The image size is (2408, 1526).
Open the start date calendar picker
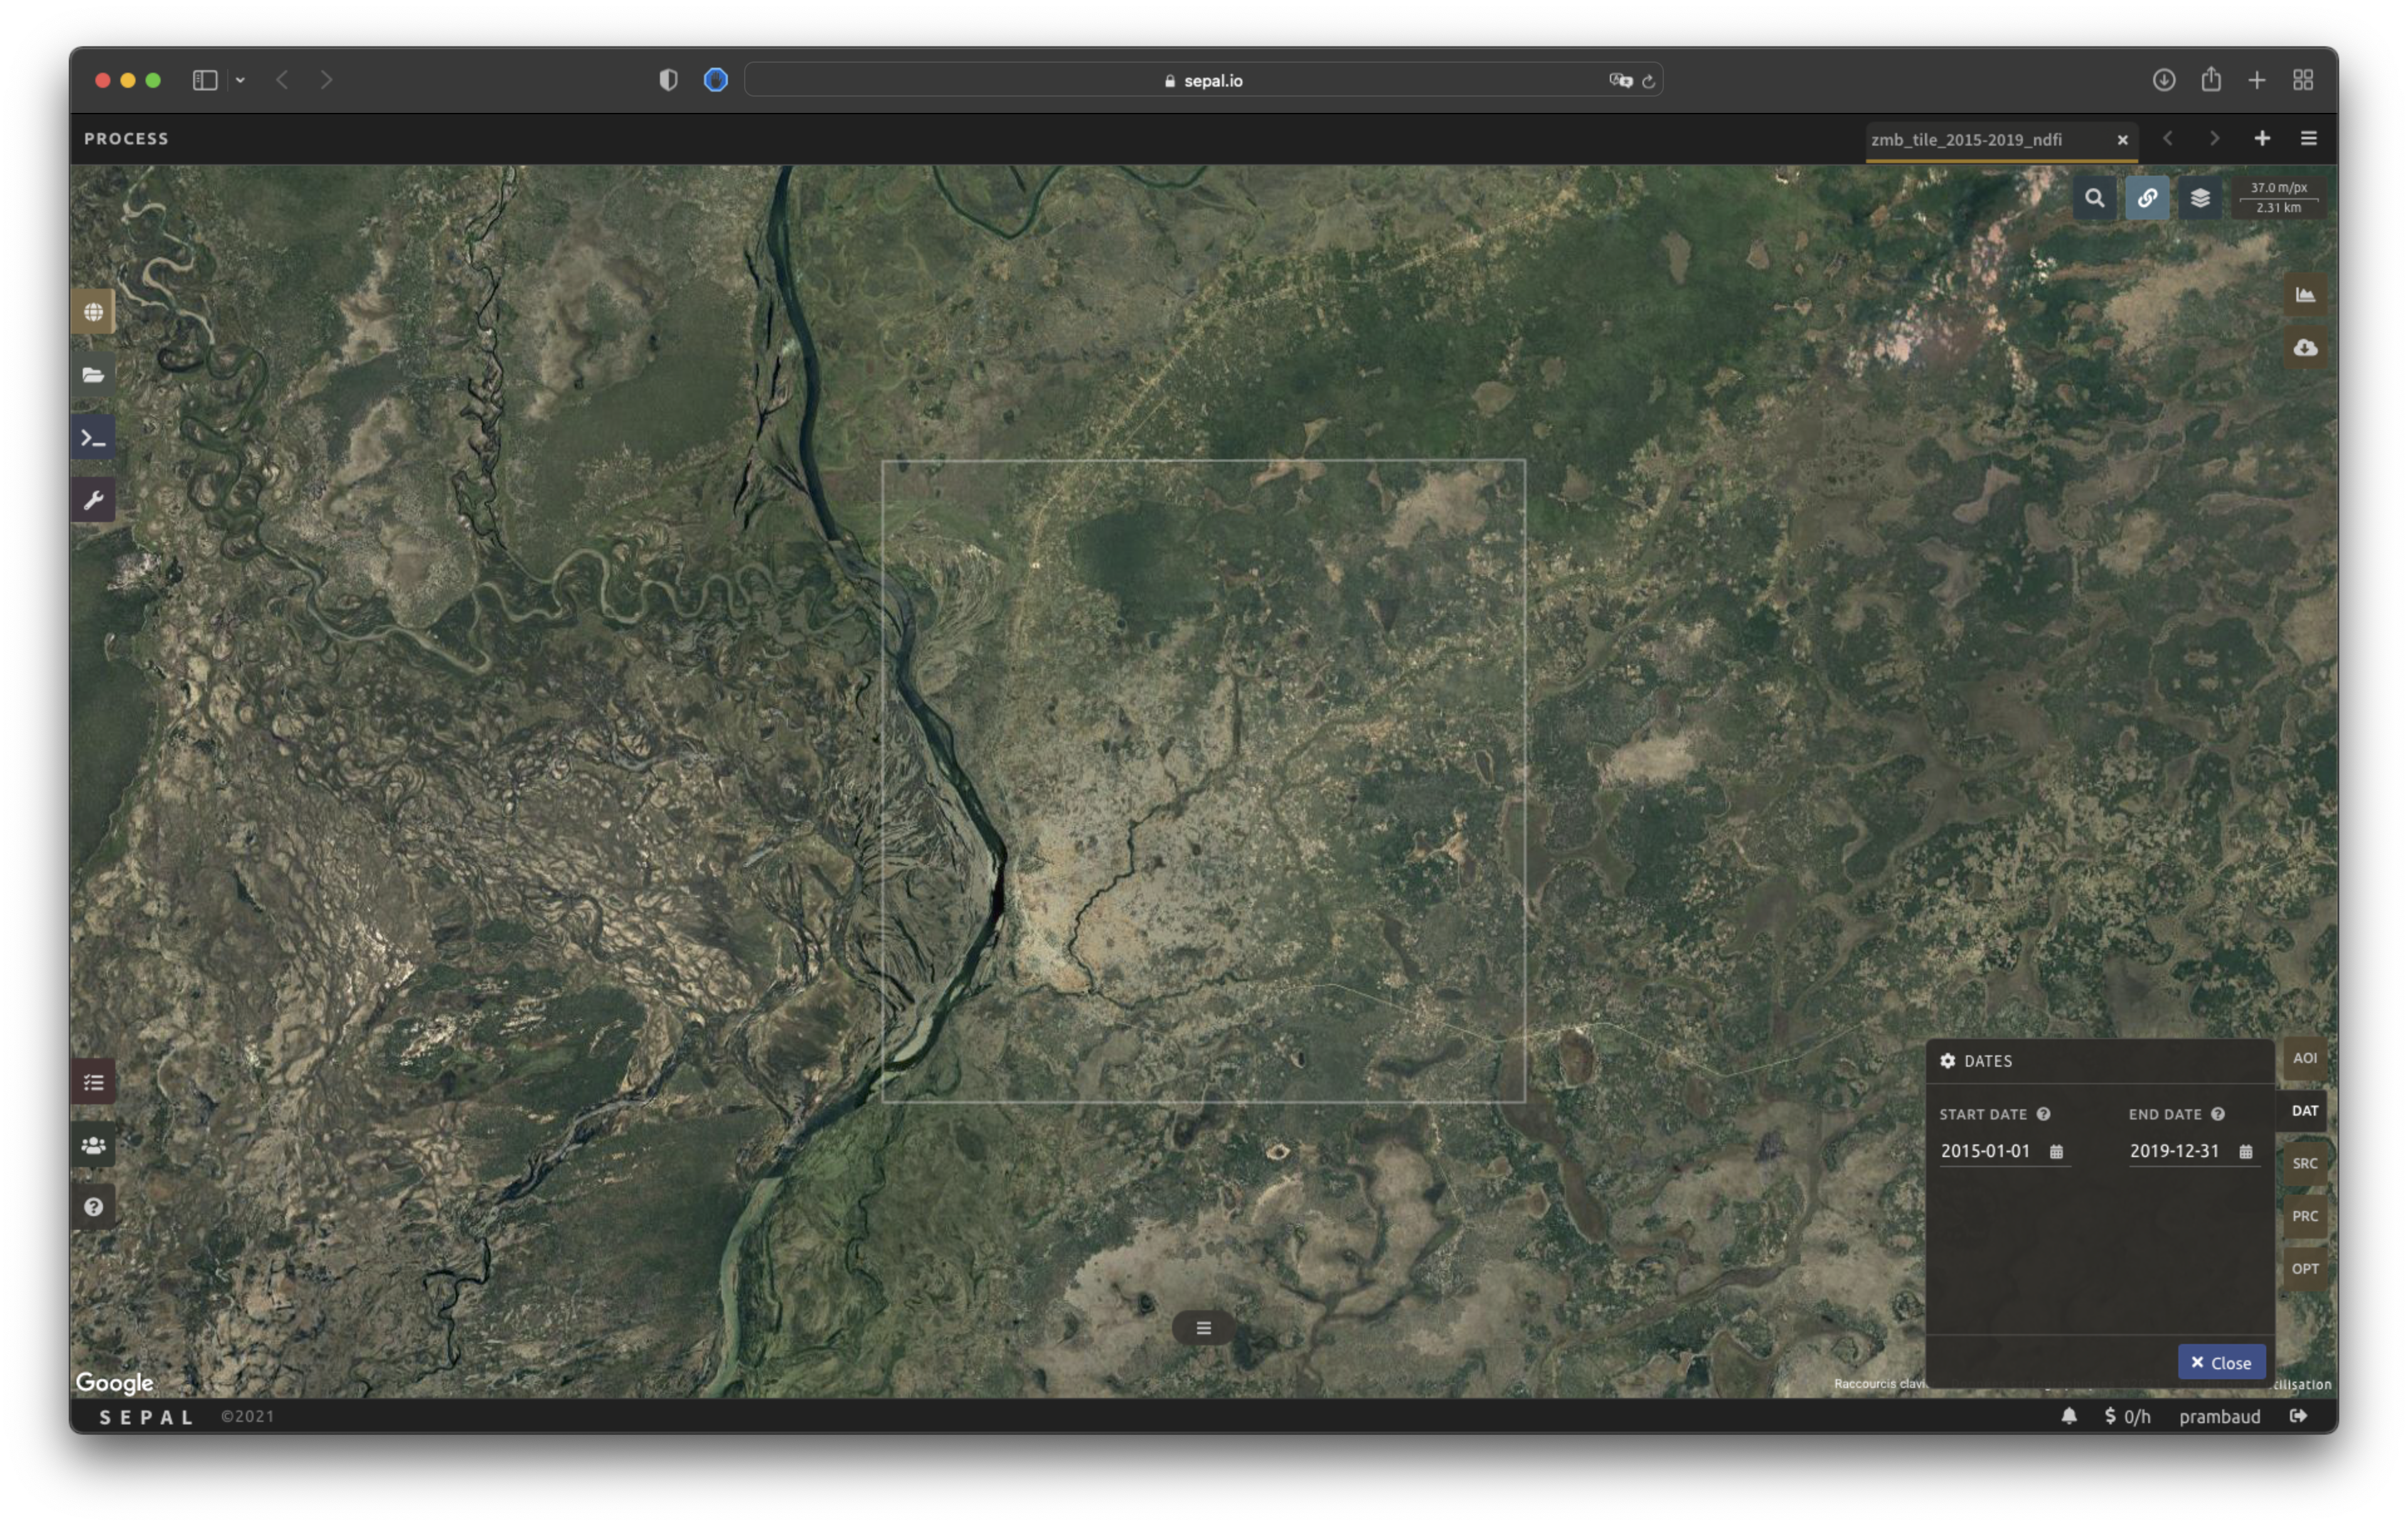[x=2056, y=1152]
